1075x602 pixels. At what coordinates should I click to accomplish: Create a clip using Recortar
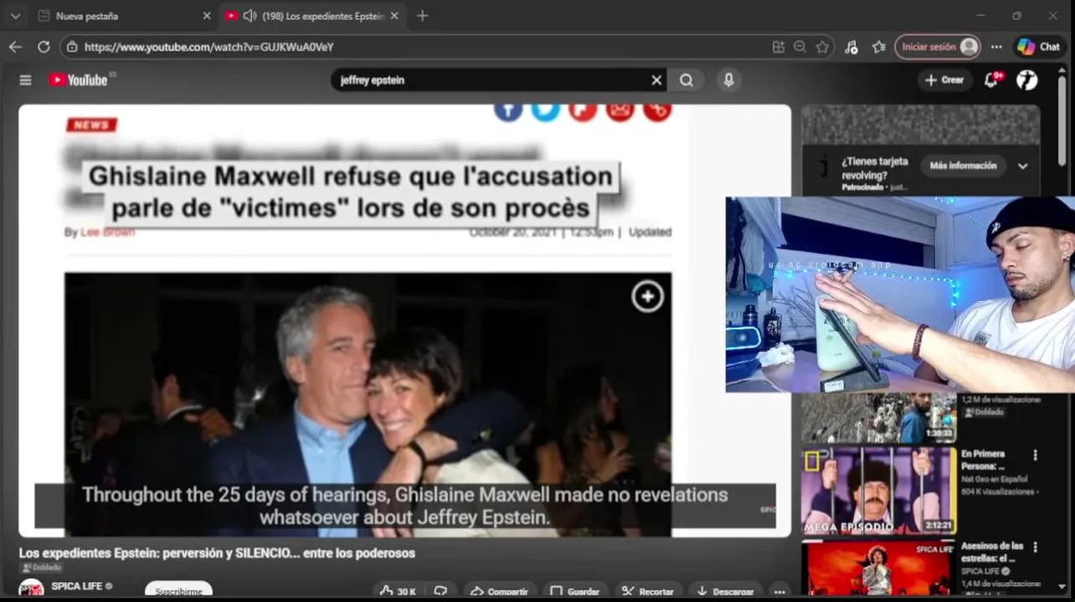[x=648, y=591]
